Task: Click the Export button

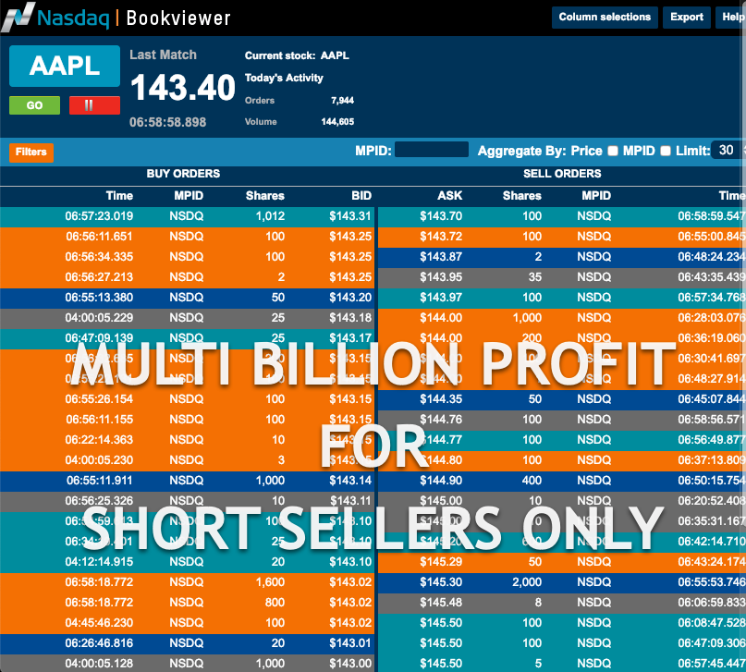Action: pos(687,18)
